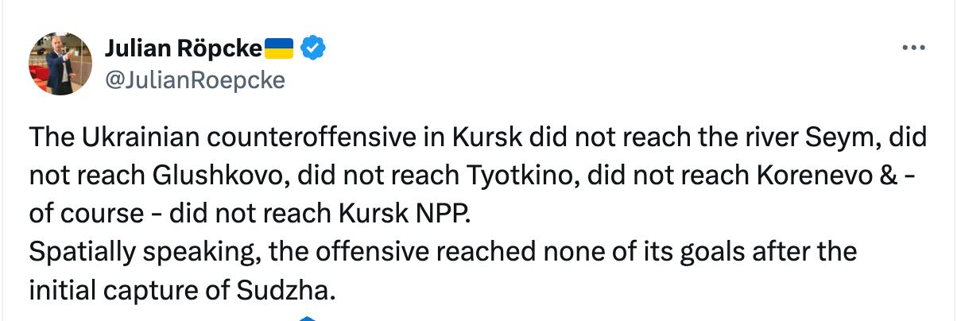Click the Ukraine flag emoji beside the name

pyautogui.click(x=279, y=49)
